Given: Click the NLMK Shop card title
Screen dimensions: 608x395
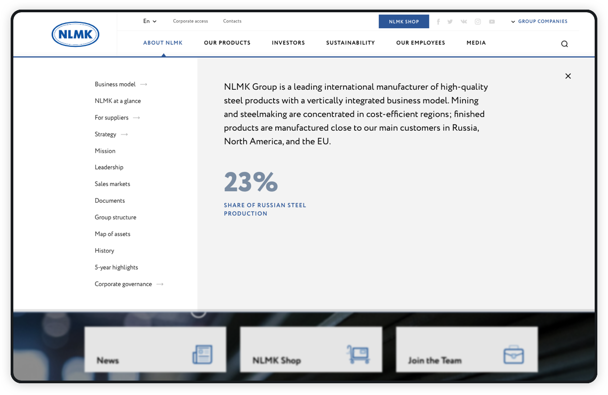Looking at the screenshot, I should pyautogui.click(x=276, y=360).
